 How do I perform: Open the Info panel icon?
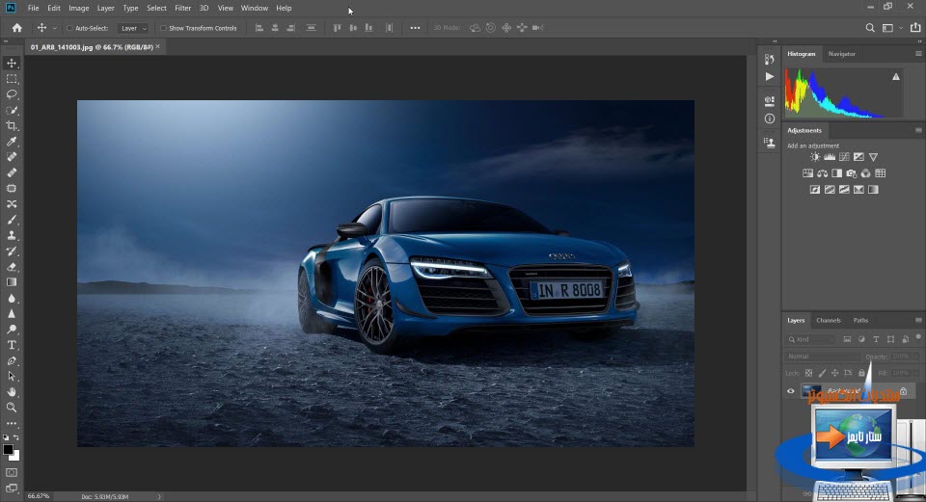(769, 119)
